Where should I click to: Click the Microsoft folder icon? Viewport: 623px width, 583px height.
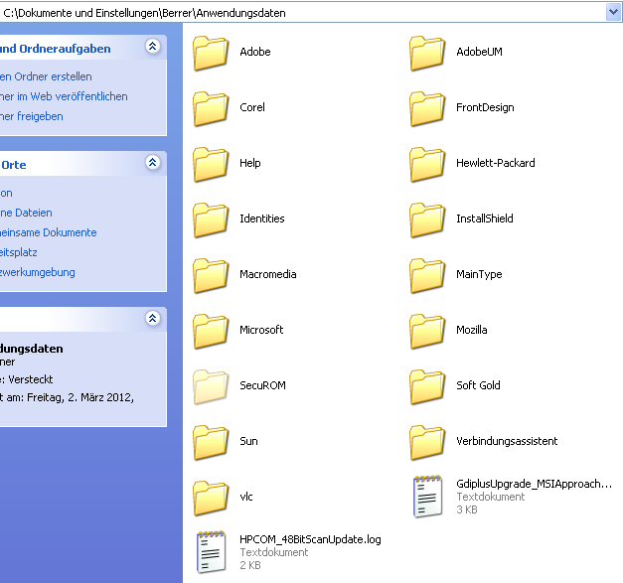coord(211,331)
